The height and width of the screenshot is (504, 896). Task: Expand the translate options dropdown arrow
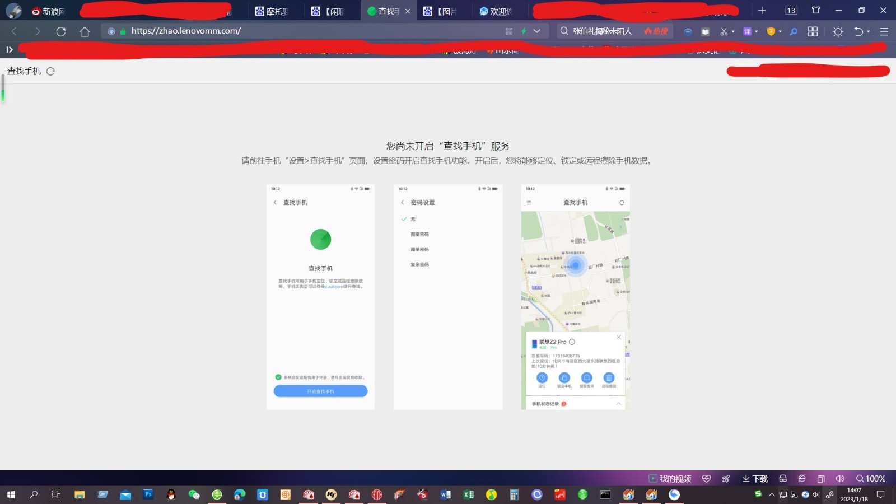point(757,31)
